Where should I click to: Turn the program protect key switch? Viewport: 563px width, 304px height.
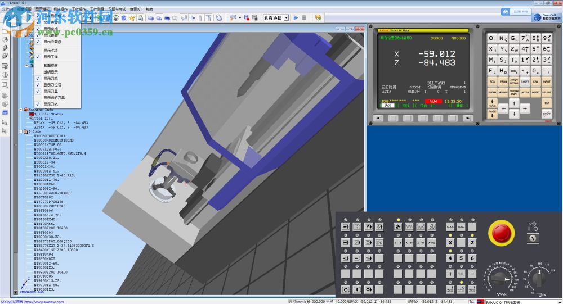click(533, 238)
